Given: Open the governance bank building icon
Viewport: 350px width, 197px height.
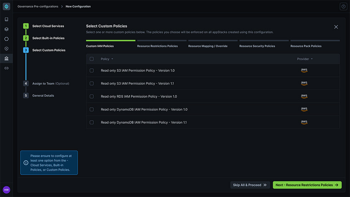Looking at the screenshot, I should coord(6,58).
